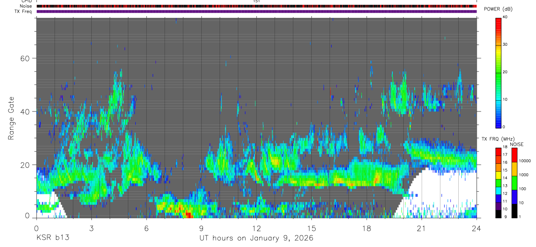Select the 30 tick on power colorbar
536x247 pixels.
pyautogui.click(x=505, y=44)
